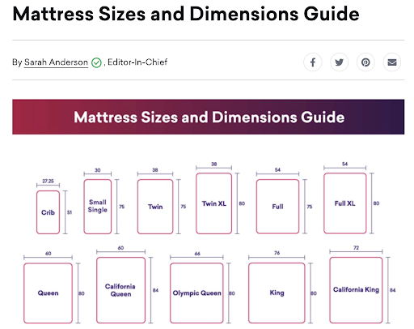Select the Crib mattress diagram
Viewport: 414px width, 329px height.
coord(48,212)
